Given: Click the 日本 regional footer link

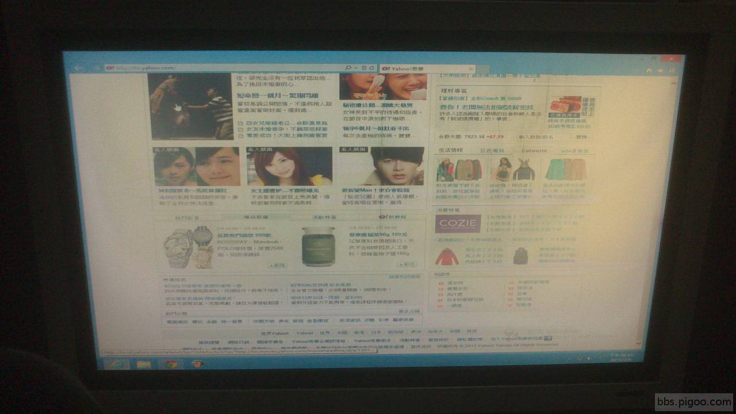Looking at the screenshot, I should point(376,332).
